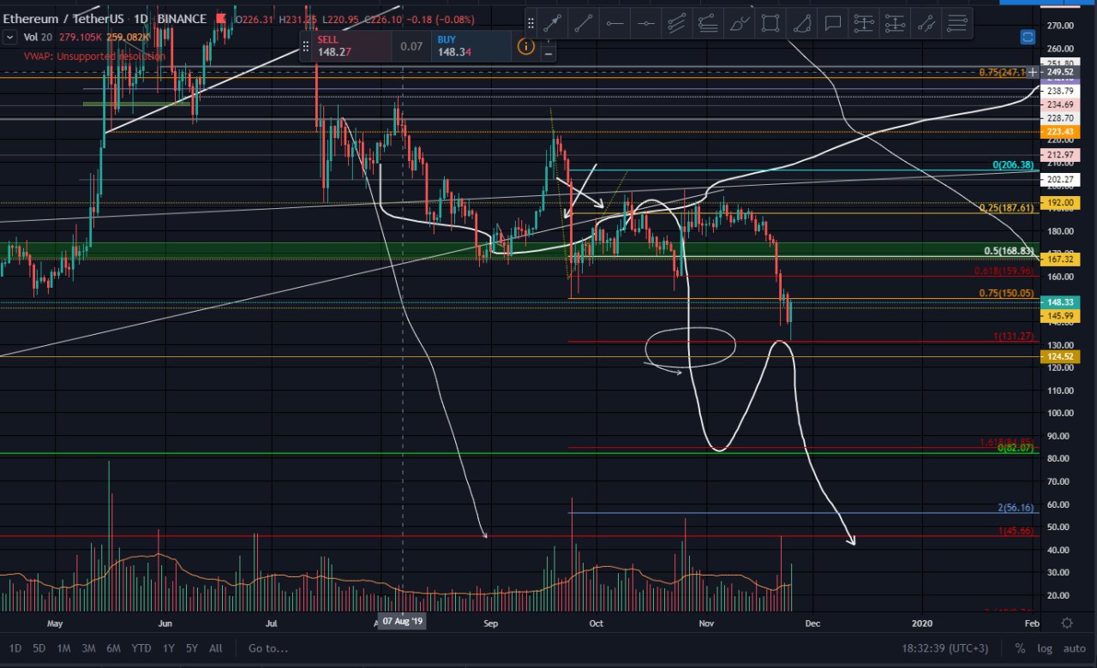Click the 145.99 price axis label
Viewport: 1097px width, 668px height.
tap(1060, 316)
